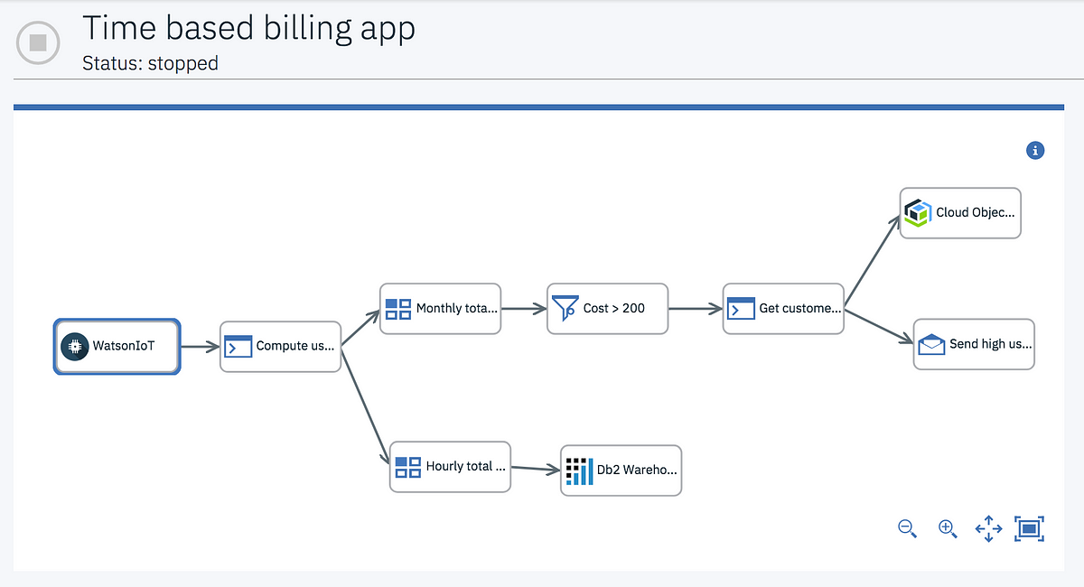Click the Hourly total aggregation icon
The image size is (1084, 587).
tap(408, 467)
